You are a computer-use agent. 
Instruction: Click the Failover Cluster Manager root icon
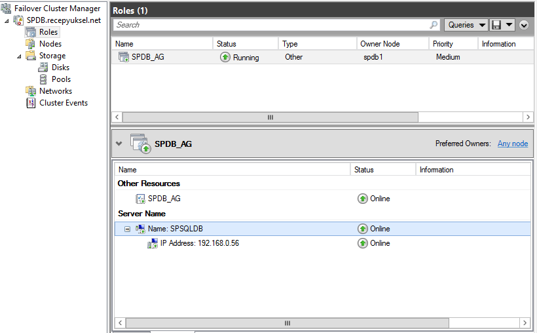[6, 8]
